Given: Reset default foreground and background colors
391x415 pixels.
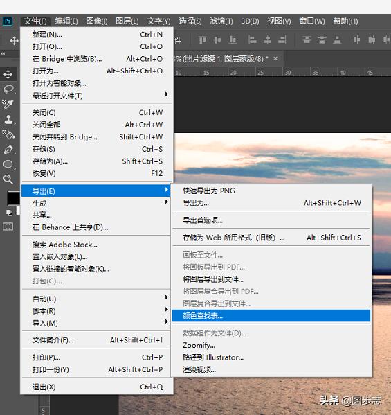Looking at the screenshot, I should click(x=9, y=213).
